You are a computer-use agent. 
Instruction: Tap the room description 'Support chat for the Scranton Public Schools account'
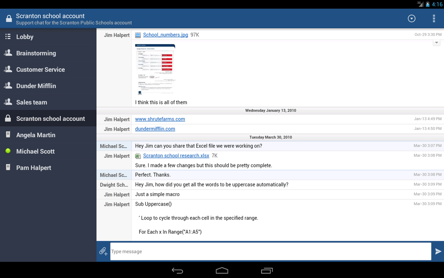pos(74,23)
